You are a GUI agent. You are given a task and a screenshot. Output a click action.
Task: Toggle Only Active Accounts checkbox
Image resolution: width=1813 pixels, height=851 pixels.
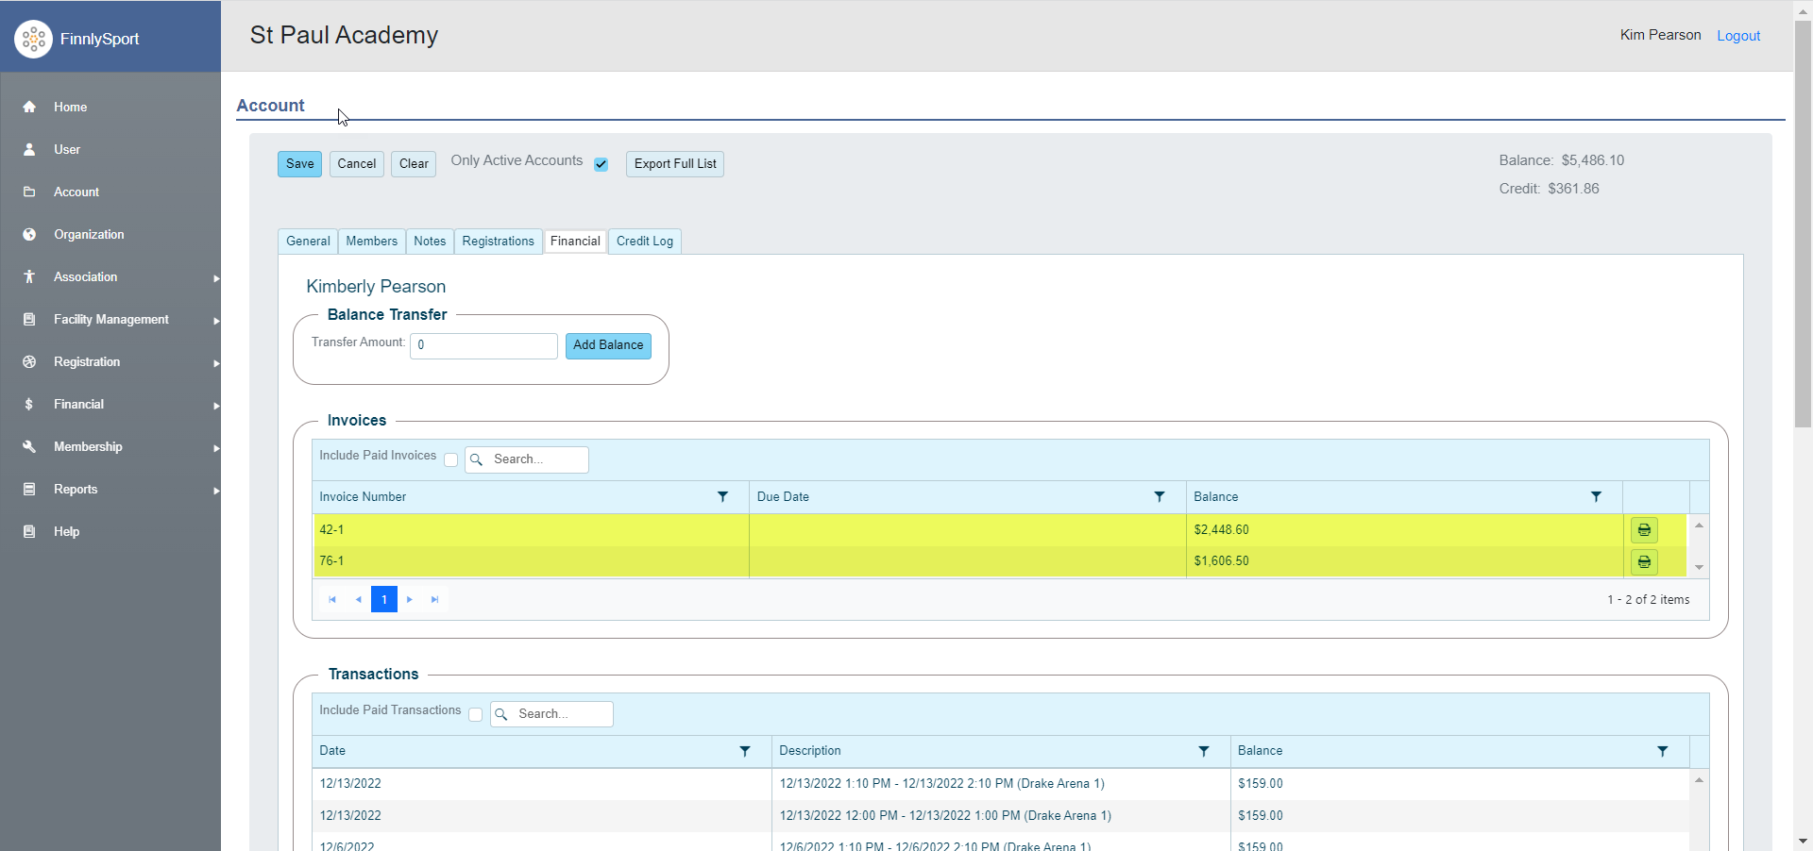point(601,164)
